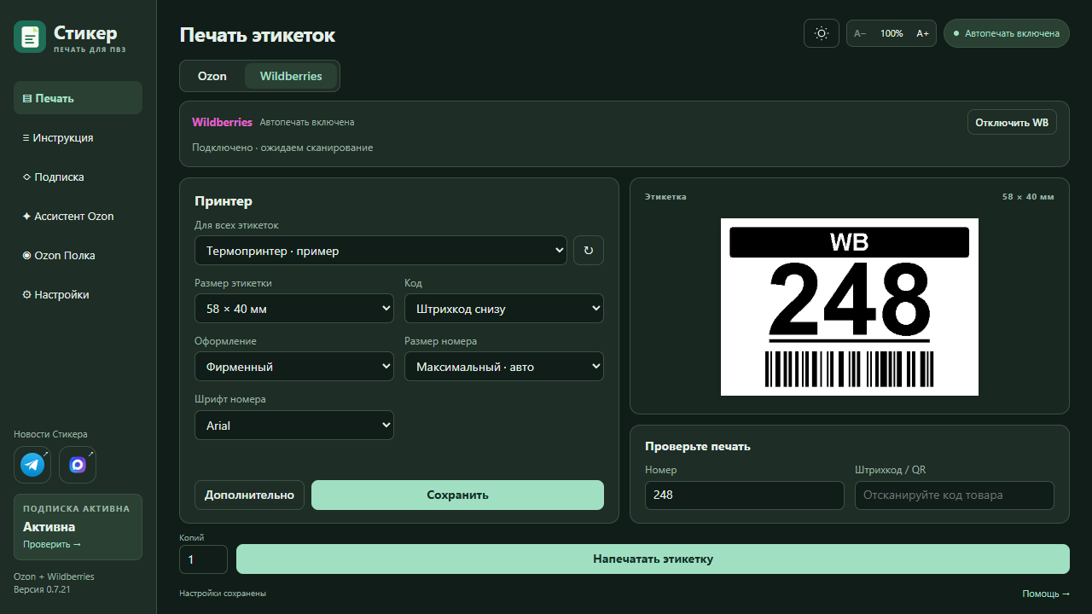1092x614 pixels.
Task: Click the Проверить subscription link
Action: 52,544
